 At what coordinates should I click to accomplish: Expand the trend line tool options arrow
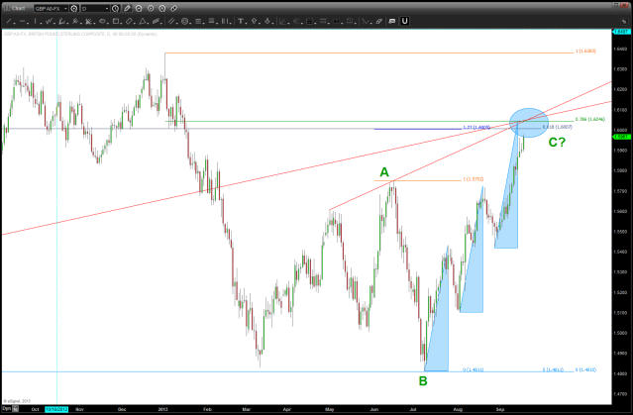(14, 23)
